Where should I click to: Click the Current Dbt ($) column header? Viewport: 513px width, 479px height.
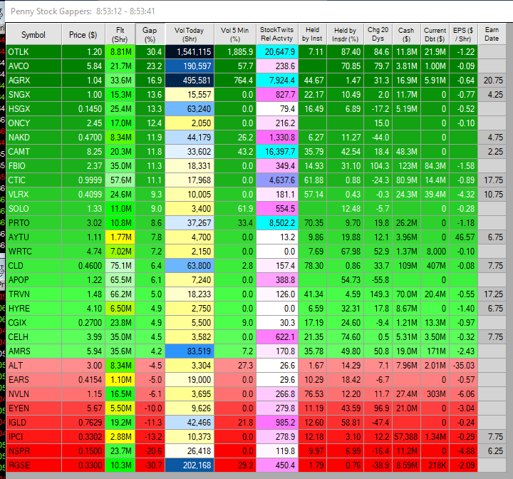tap(435, 34)
